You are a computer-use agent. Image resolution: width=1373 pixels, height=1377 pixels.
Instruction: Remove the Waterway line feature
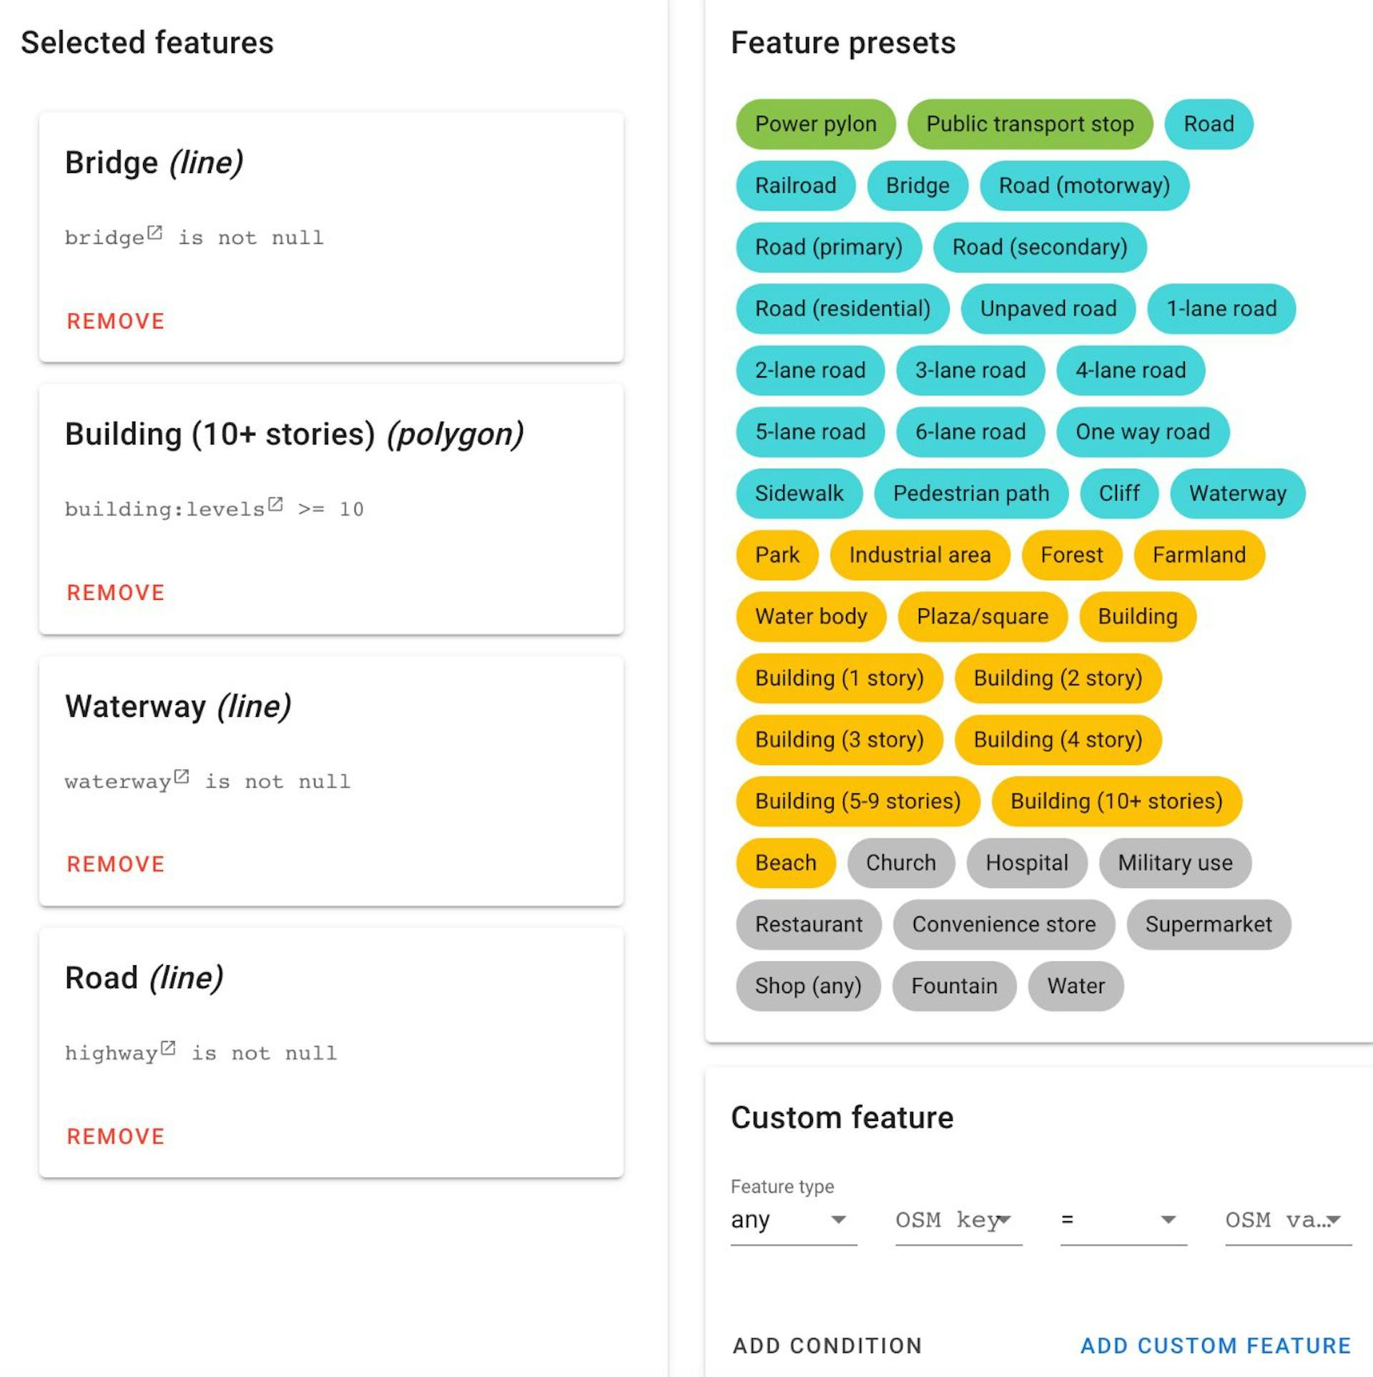(116, 864)
